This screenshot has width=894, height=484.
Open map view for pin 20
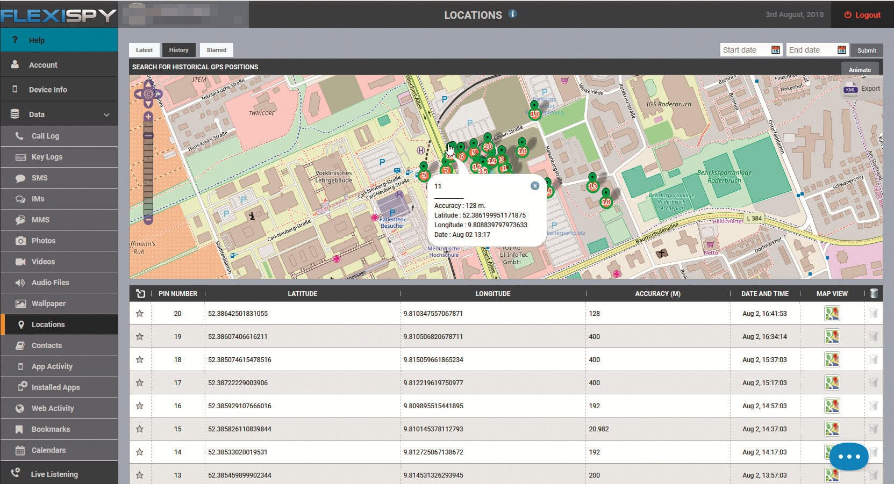point(832,313)
